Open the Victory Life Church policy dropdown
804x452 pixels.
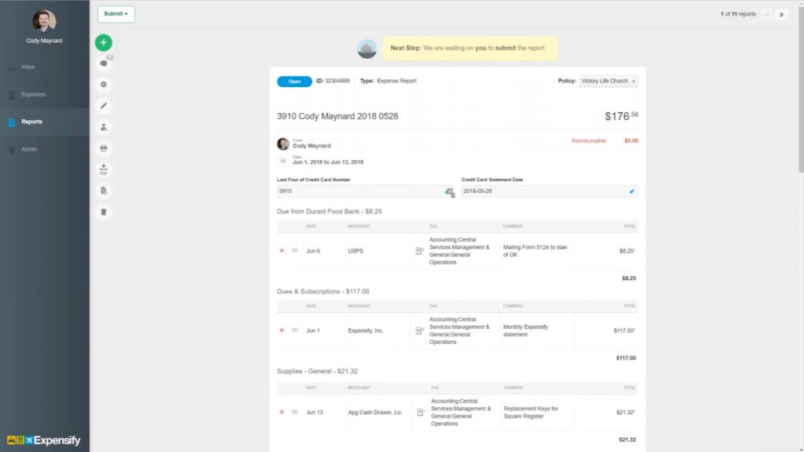608,80
